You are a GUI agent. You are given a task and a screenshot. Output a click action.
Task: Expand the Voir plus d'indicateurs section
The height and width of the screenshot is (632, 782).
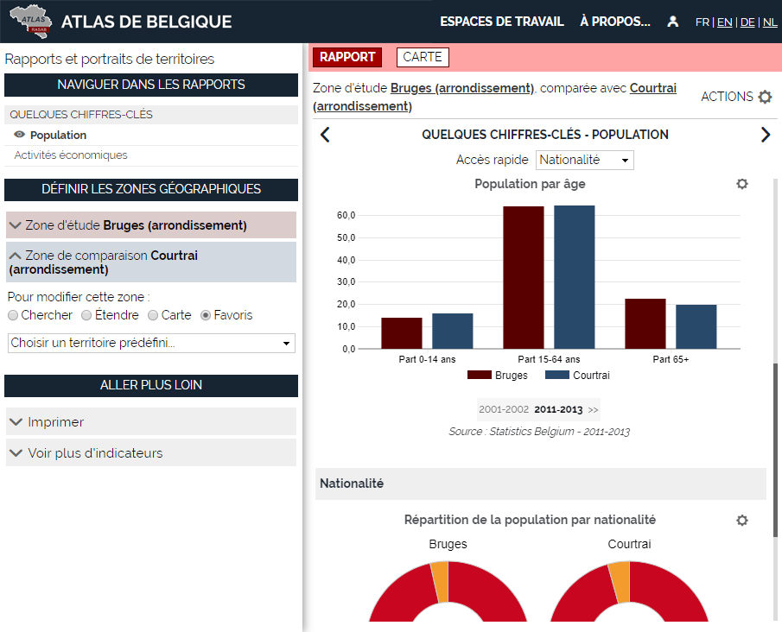point(151,452)
